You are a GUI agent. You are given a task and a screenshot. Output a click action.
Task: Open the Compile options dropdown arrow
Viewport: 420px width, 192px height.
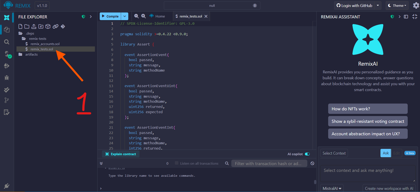tap(125, 16)
